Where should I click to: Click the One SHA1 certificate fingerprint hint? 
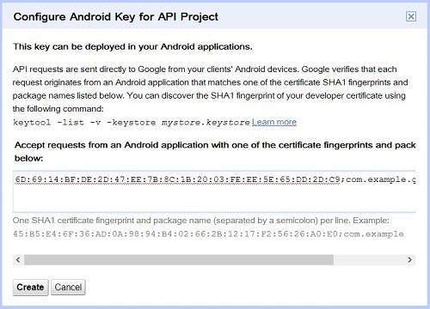200,221
